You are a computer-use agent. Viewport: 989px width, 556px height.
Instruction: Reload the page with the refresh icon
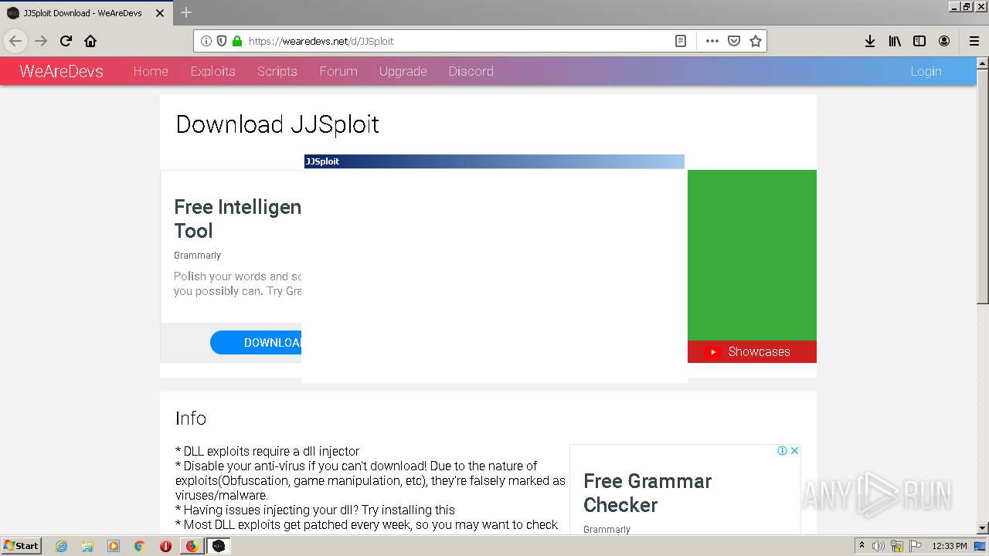click(x=66, y=41)
